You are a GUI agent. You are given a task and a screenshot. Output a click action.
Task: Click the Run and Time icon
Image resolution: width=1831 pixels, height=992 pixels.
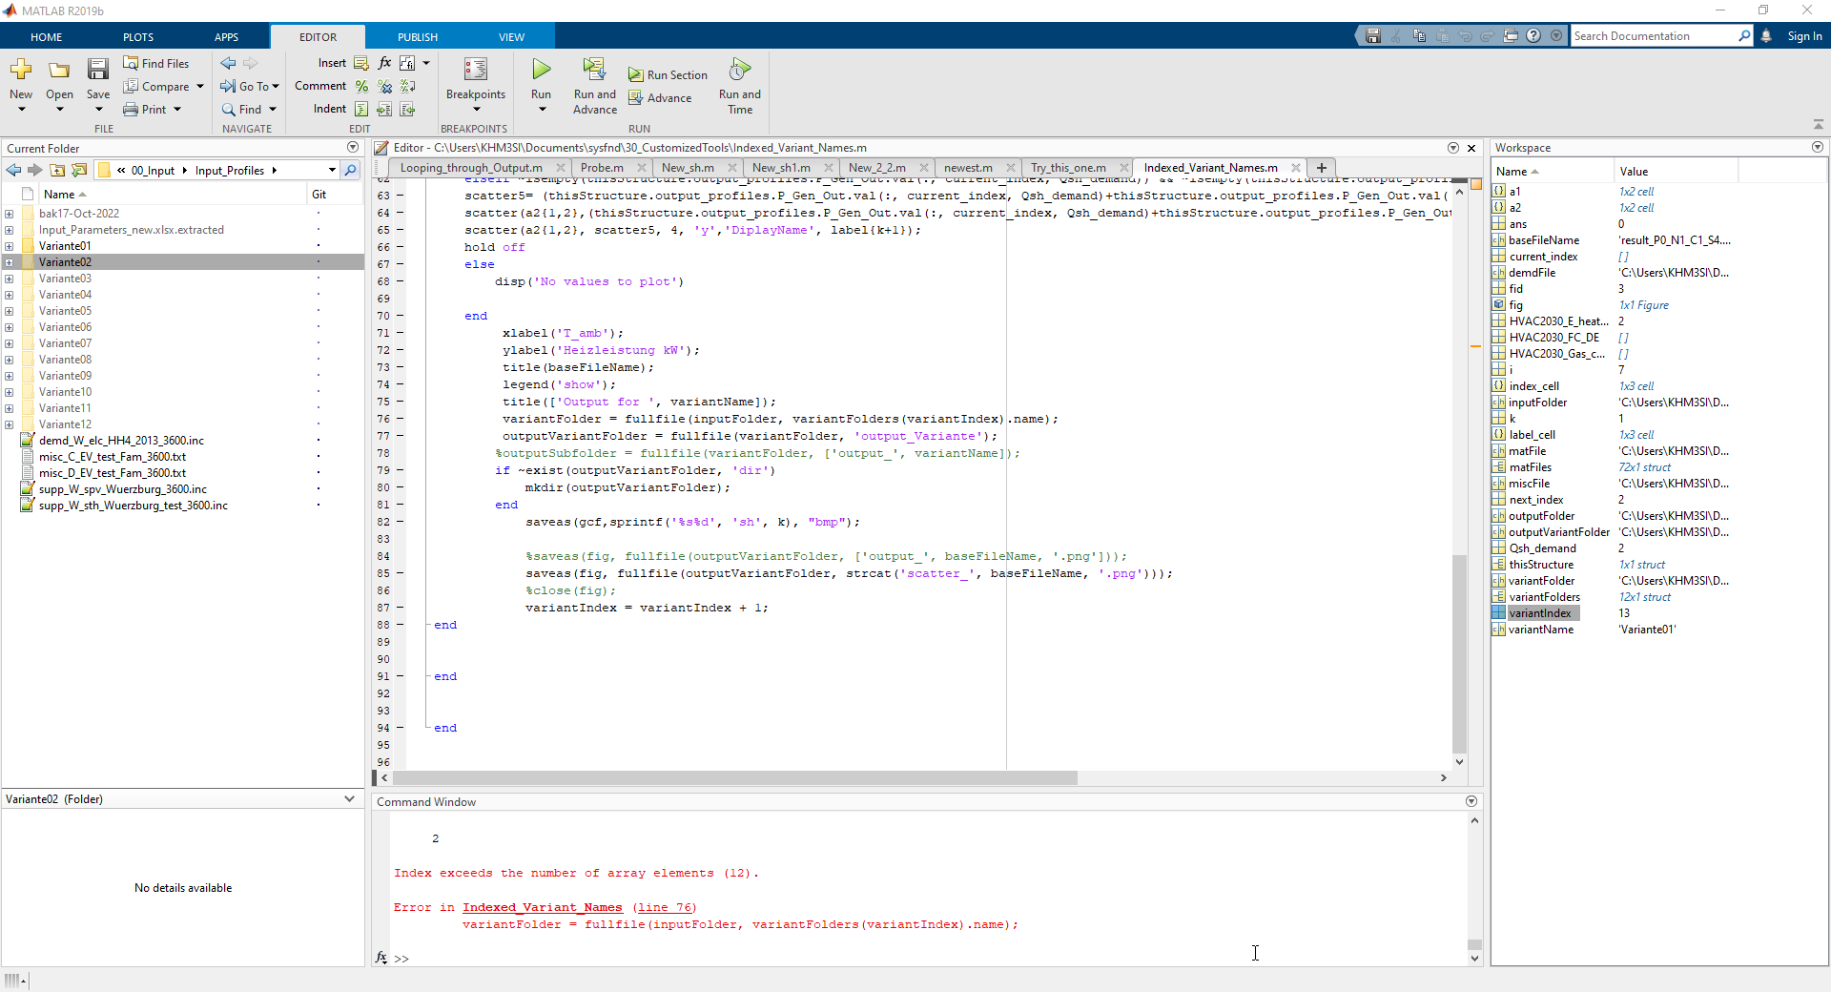click(739, 70)
